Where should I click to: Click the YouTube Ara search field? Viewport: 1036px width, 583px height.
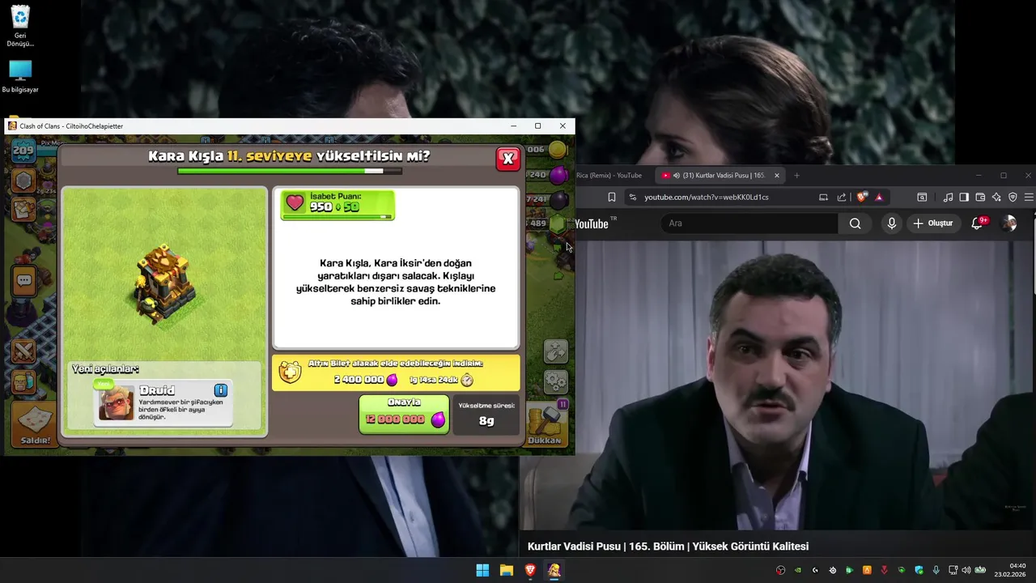coord(749,223)
